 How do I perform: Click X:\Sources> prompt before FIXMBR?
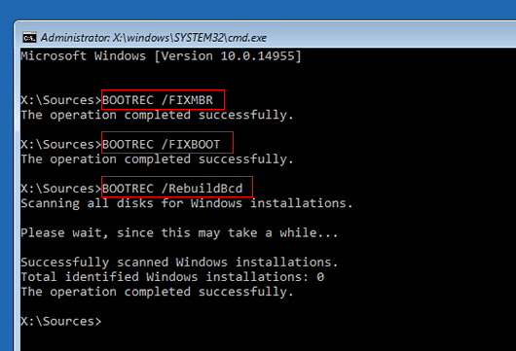[x=61, y=100]
